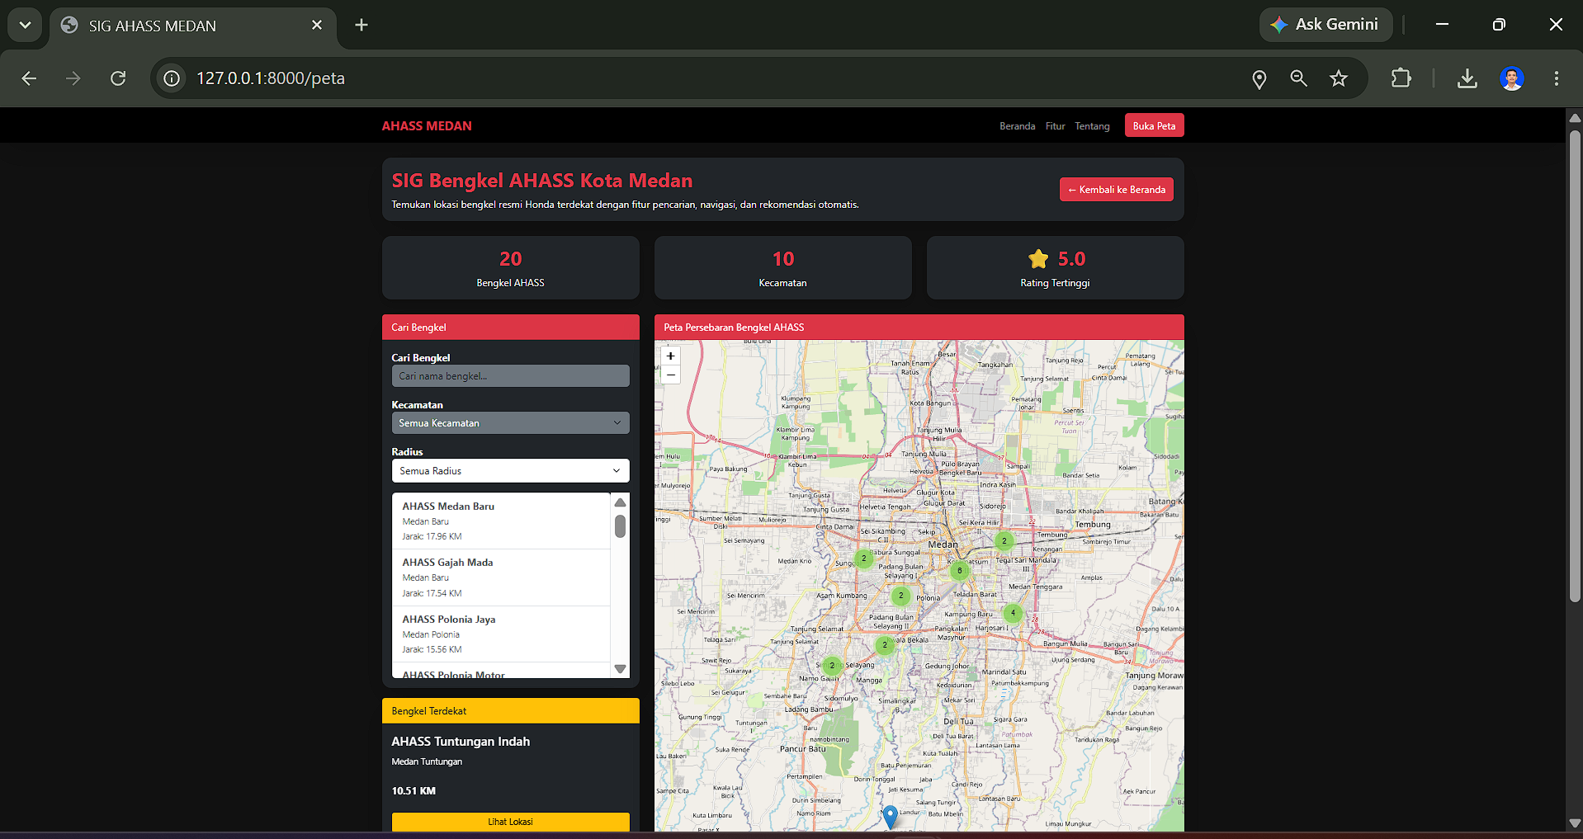Open the Extensions puzzle icon
Screen dimensions: 1583x839
point(1401,78)
